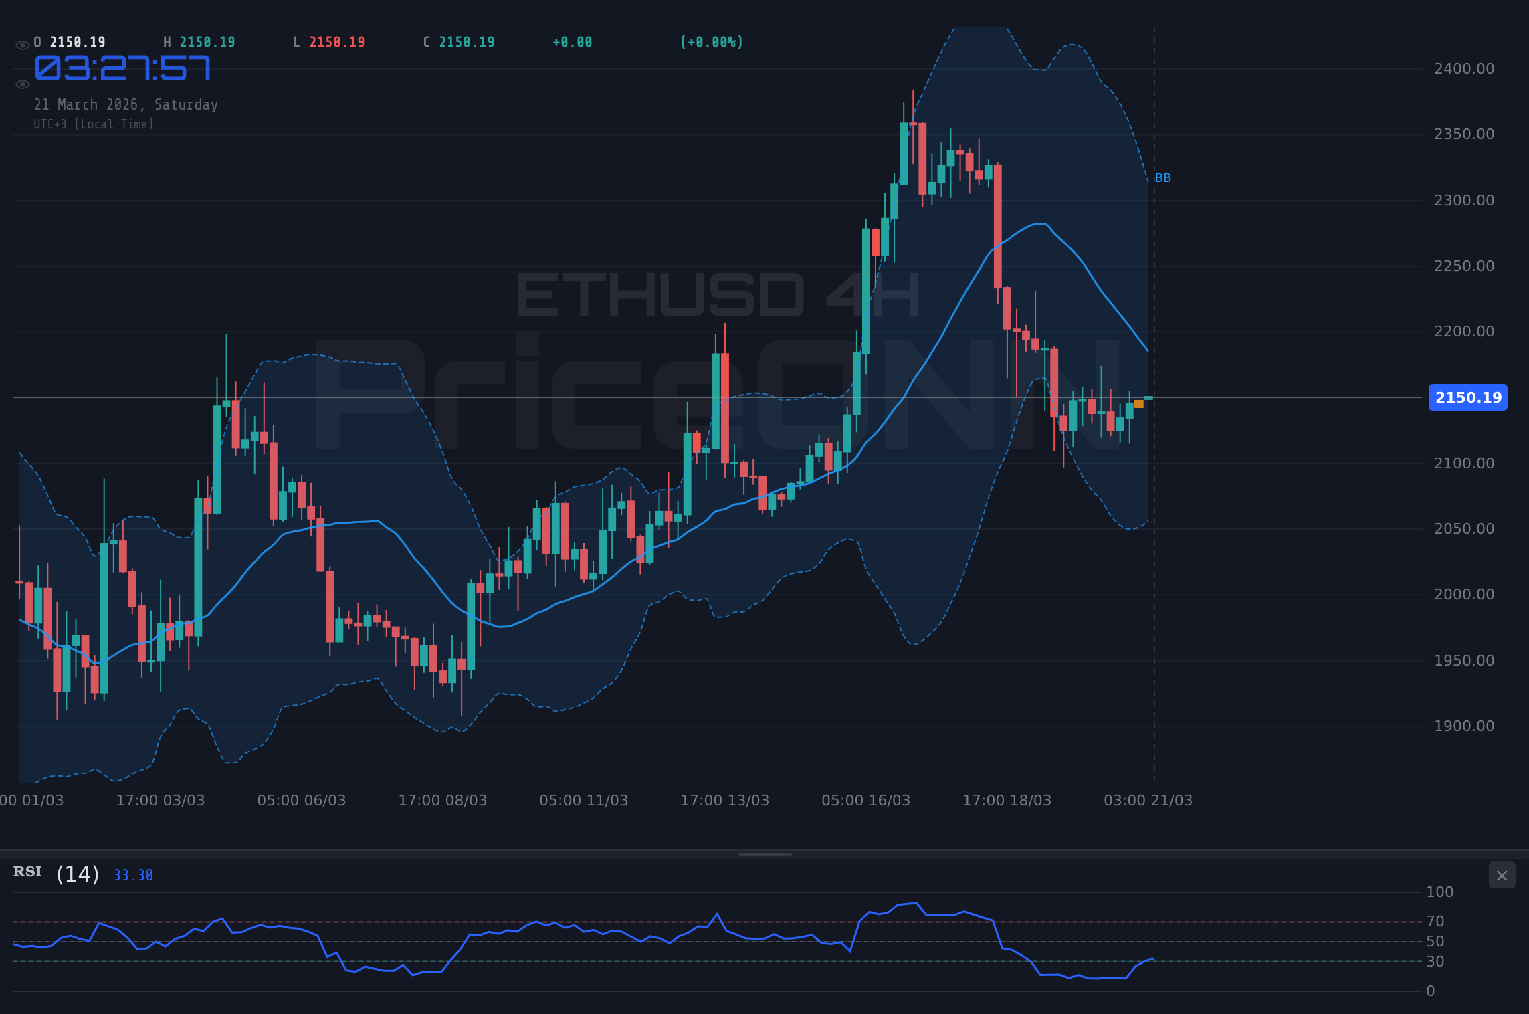Viewport: 1529px width, 1014px height.
Task: Select the RSI value 33.30
Action: [x=132, y=874]
